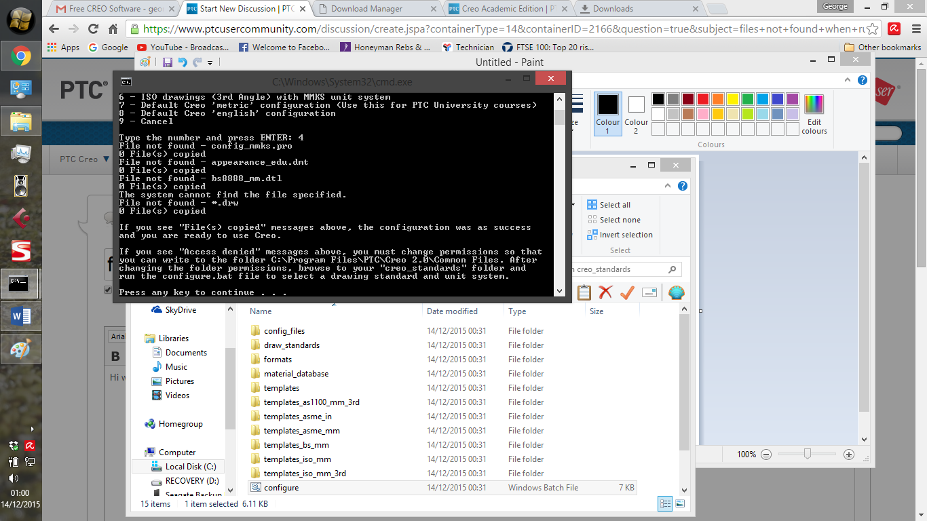Undo the last action in Paint
The width and height of the screenshot is (927, 521).
pos(182,62)
